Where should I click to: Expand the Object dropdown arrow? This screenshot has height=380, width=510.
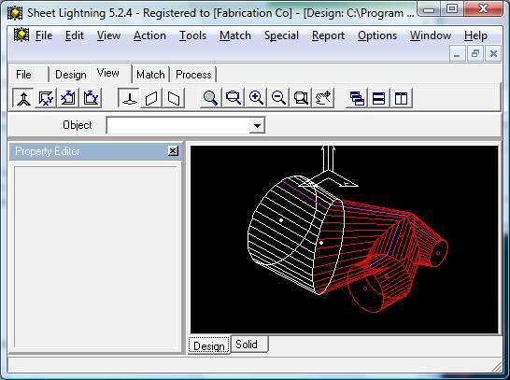(257, 125)
